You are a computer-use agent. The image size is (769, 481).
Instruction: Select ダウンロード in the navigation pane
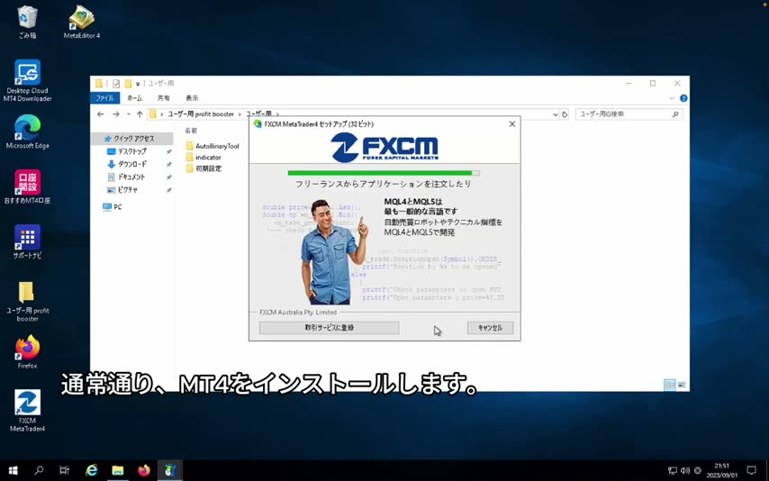click(x=132, y=164)
